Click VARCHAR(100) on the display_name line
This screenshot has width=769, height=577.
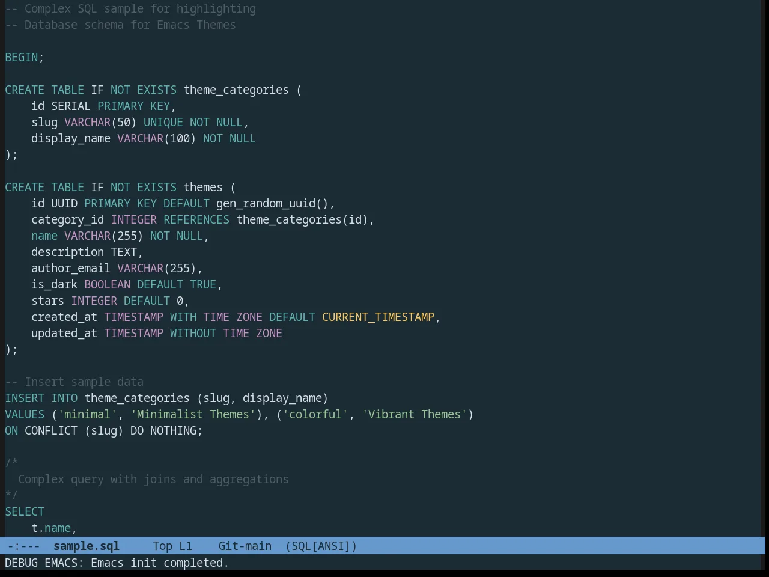[157, 138]
